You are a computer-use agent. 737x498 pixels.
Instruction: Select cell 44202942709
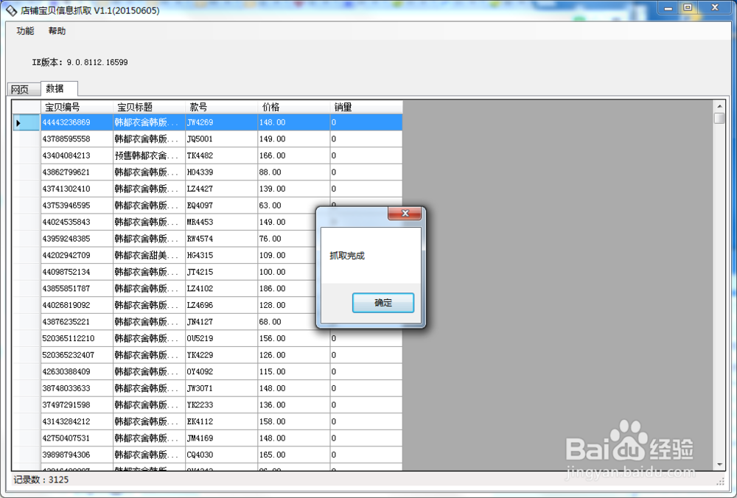tap(77, 256)
